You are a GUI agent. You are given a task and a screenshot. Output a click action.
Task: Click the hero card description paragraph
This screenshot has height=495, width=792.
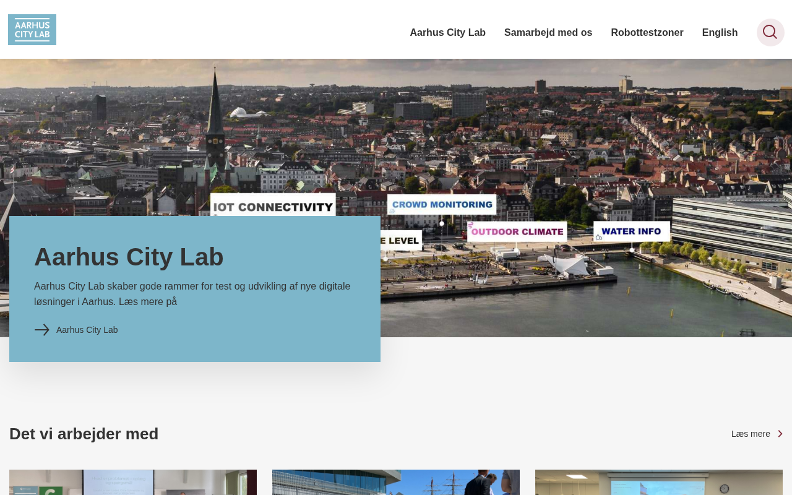point(192,294)
